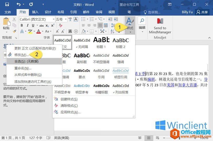Click the Redo/Repeat icon
Viewport: 213px width, 141px height.
point(31,4)
